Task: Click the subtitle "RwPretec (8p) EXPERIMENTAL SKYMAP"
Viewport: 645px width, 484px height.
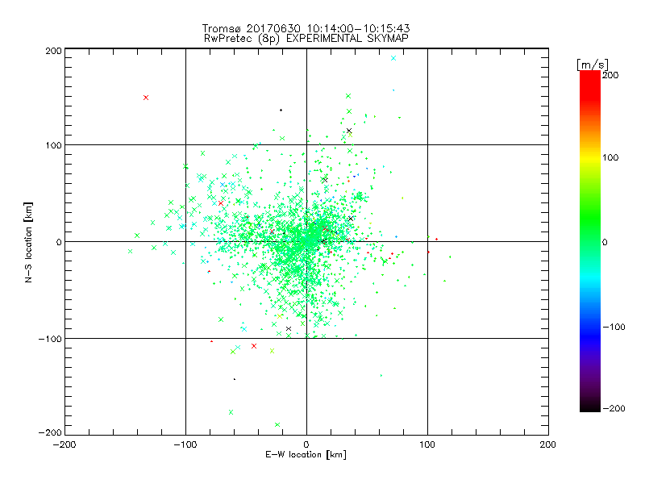Action: pos(306,39)
